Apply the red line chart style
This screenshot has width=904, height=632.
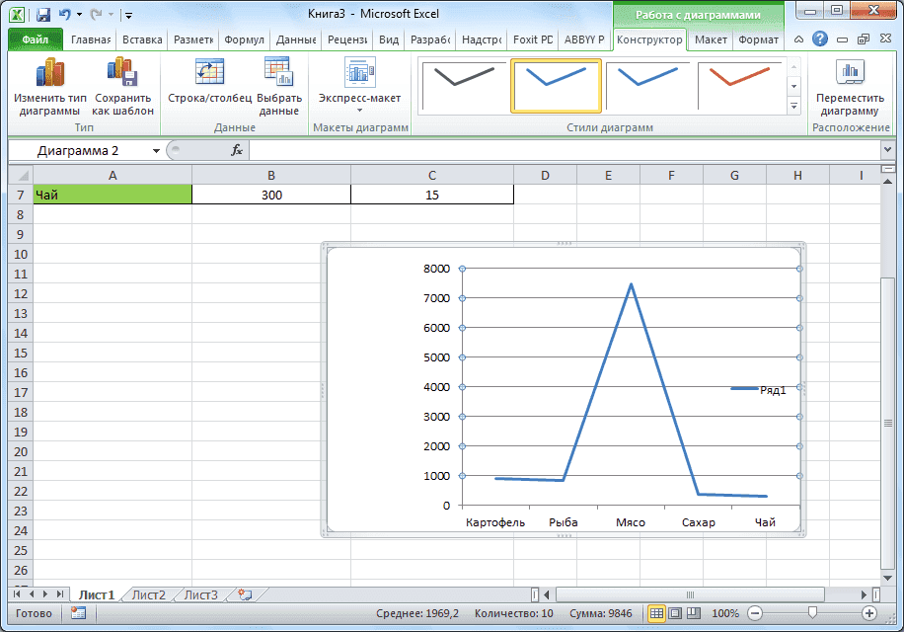point(740,86)
